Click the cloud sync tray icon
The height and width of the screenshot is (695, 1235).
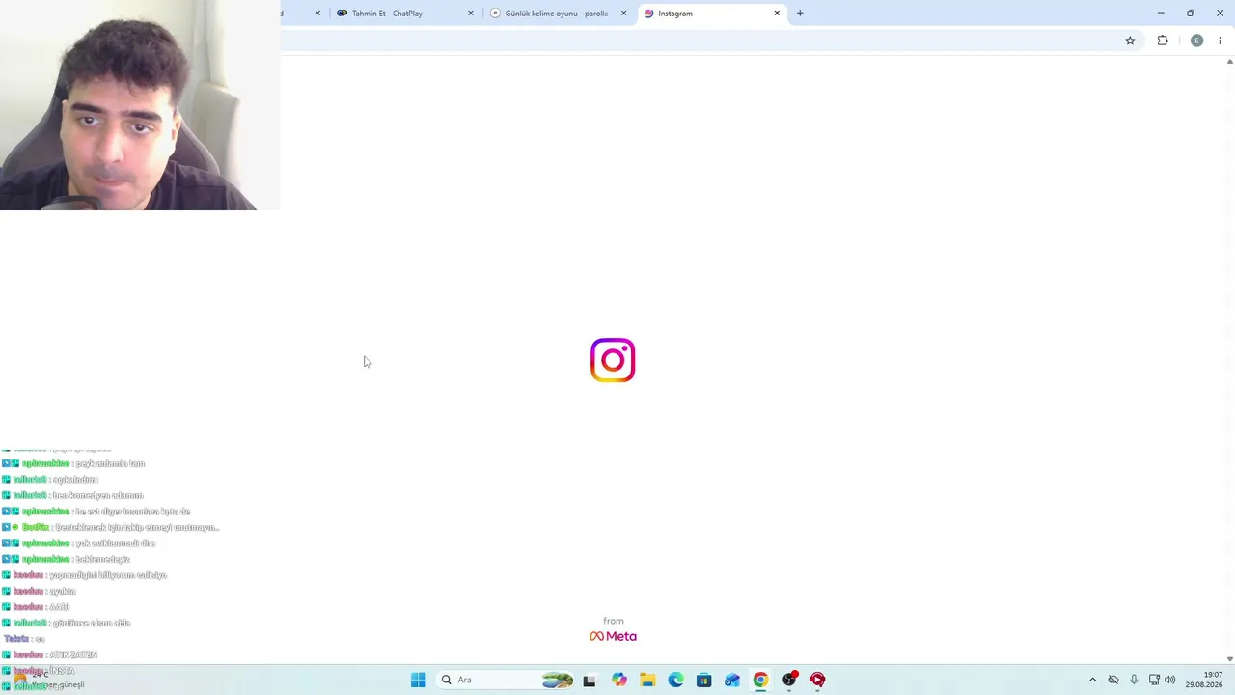click(x=1113, y=680)
